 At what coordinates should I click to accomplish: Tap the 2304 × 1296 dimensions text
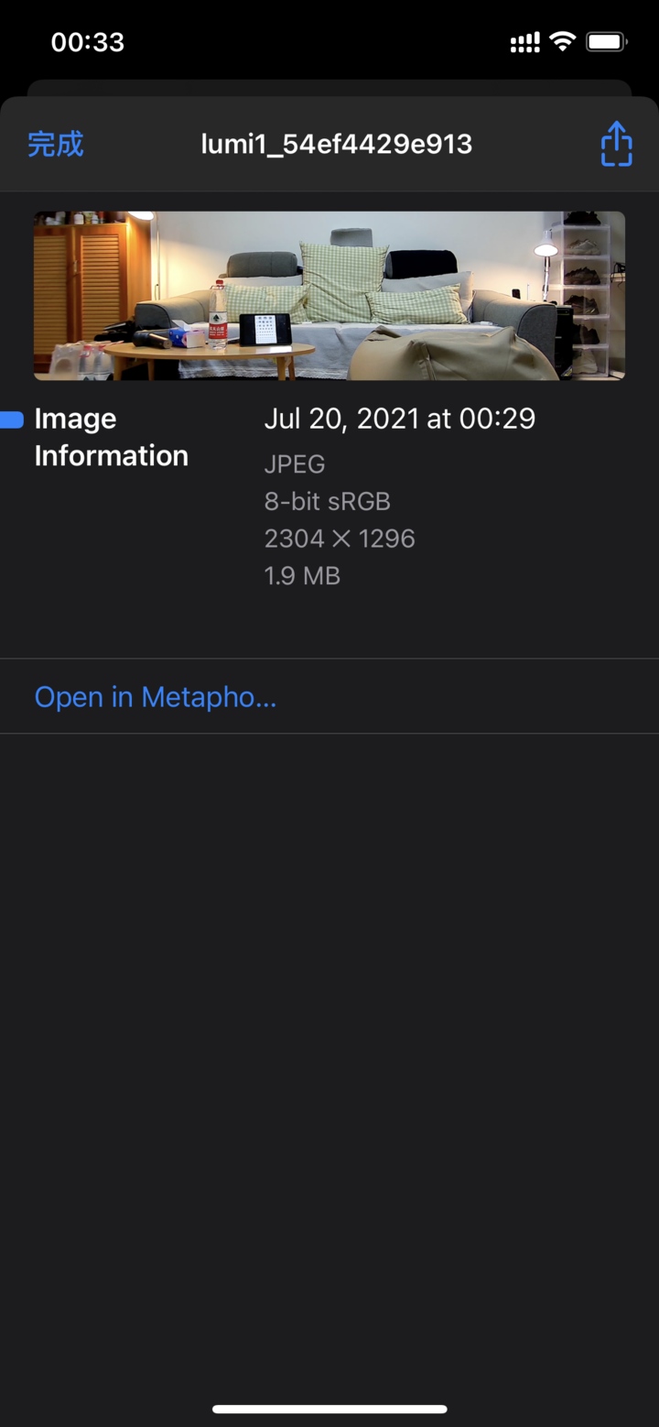(x=340, y=539)
